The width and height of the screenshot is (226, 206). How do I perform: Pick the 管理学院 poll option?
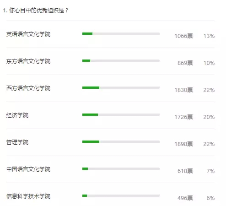(x=17, y=142)
